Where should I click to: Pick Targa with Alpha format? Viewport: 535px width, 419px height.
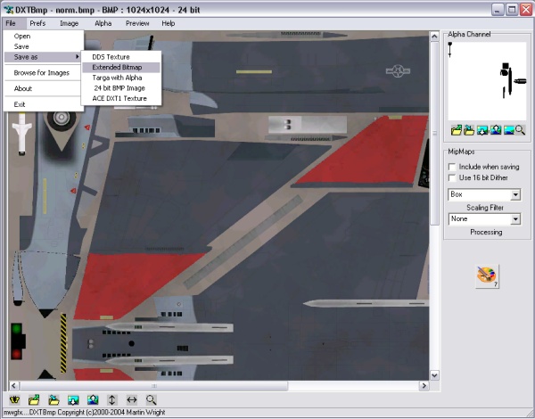pyautogui.click(x=117, y=78)
